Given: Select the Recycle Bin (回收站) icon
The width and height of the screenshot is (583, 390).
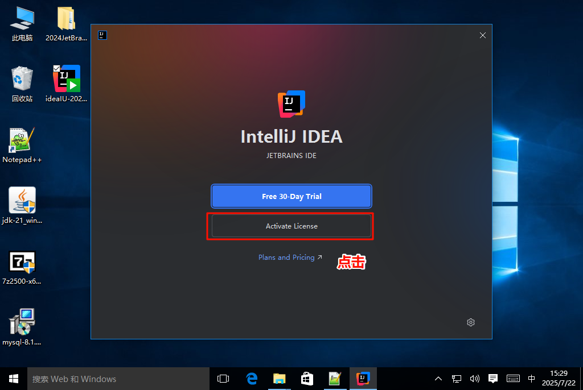Looking at the screenshot, I should (22, 84).
